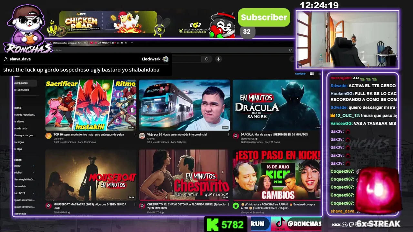Open ENMINUTOS avatar beside CHESPIRITO title
This screenshot has height=232, width=413.
(142, 206)
